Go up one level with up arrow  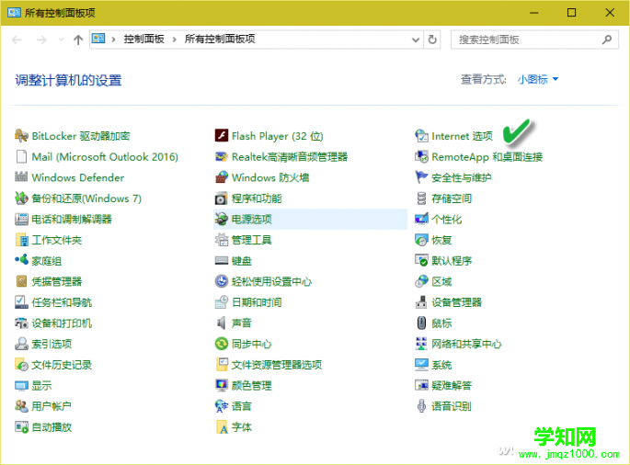[78, 40]
